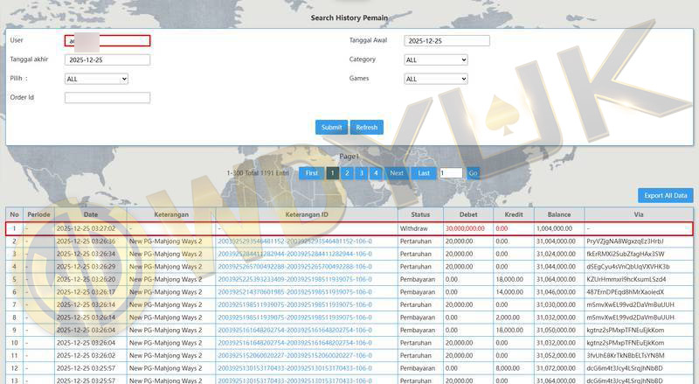Click the Next page button
This screenshot has height=384, width=699.
(x=397, y=173)
